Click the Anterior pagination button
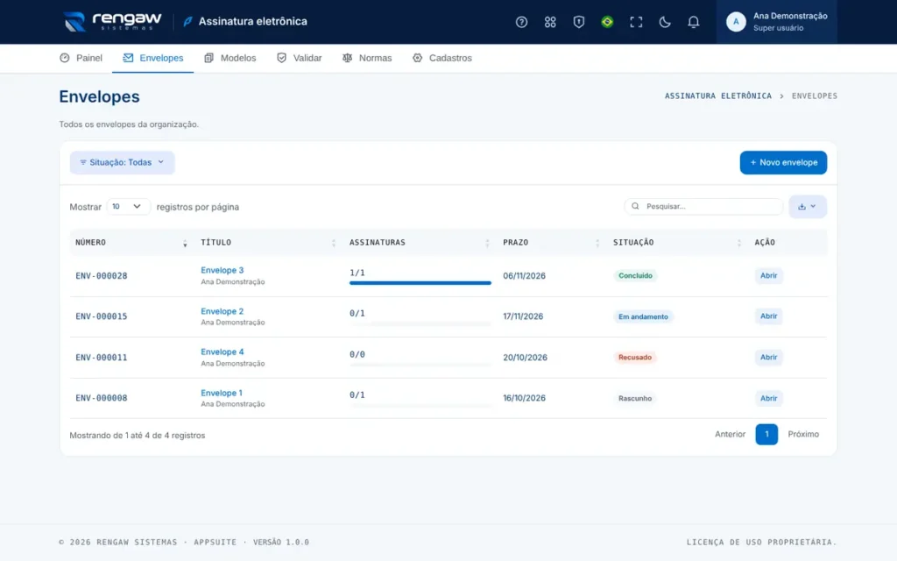The image size is (897, 561). pyautogui.click(x=730, y=435)
